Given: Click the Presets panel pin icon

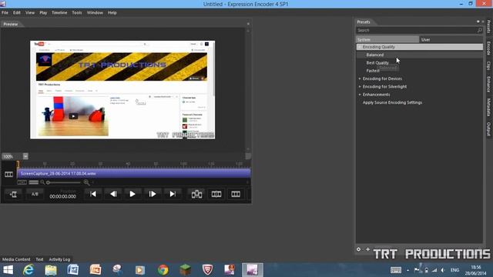Looking at the screenshot, I should coord(478,22).
